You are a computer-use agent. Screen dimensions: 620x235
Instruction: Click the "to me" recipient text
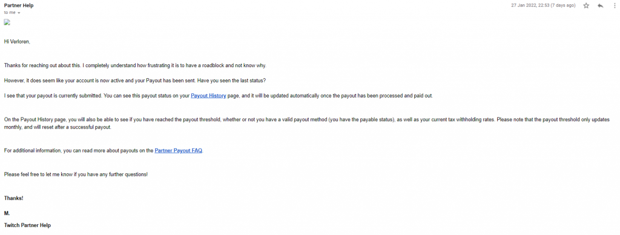tap(10, 13)
